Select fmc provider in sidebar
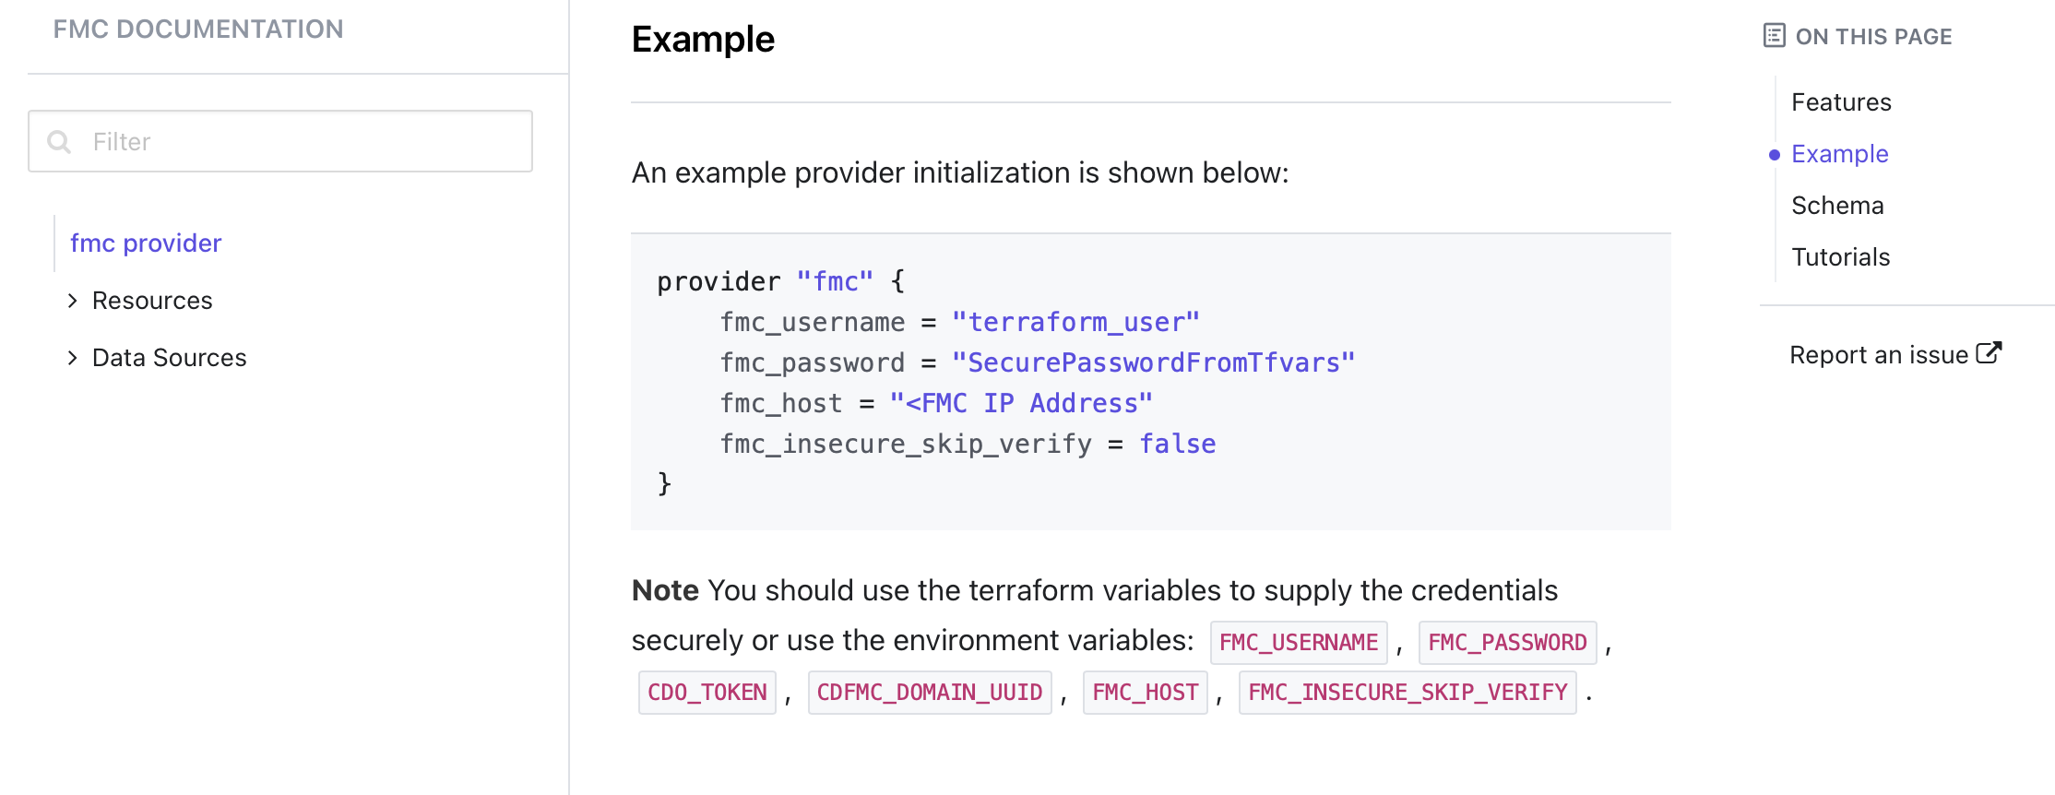This screenshot has width=2055, height=795. coord(146,243)
